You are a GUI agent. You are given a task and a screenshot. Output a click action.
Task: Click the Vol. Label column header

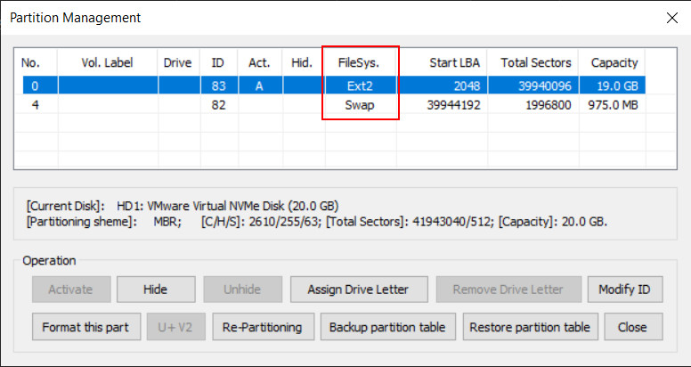pyautogui.click(x=108, y=62)
